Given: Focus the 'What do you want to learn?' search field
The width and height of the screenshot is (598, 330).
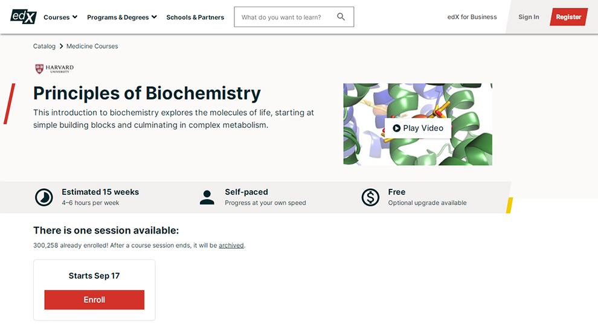Looking at the screenshot, I should click(294, 17).
